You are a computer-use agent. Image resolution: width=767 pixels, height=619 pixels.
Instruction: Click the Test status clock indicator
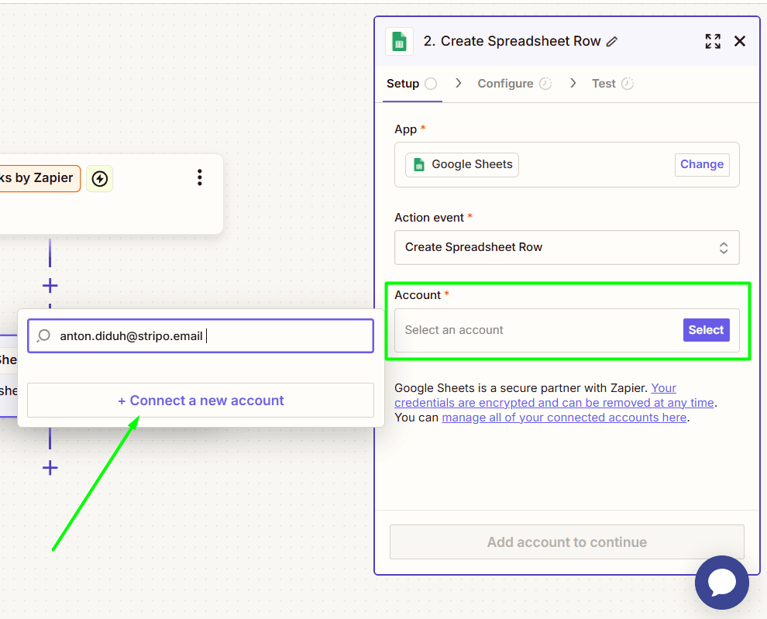click(628, 84)
